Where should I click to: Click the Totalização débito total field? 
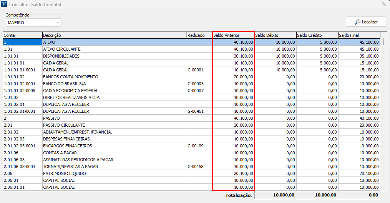coord(275,195)
